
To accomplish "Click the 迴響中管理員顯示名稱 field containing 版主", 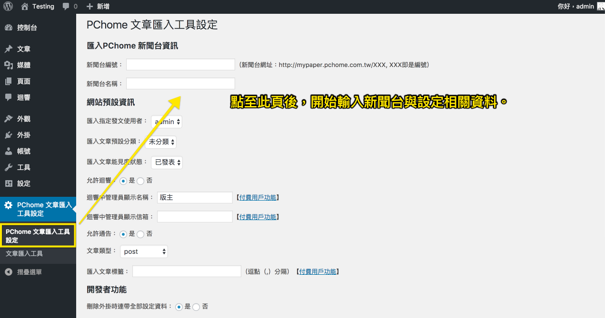I will 195,197.
